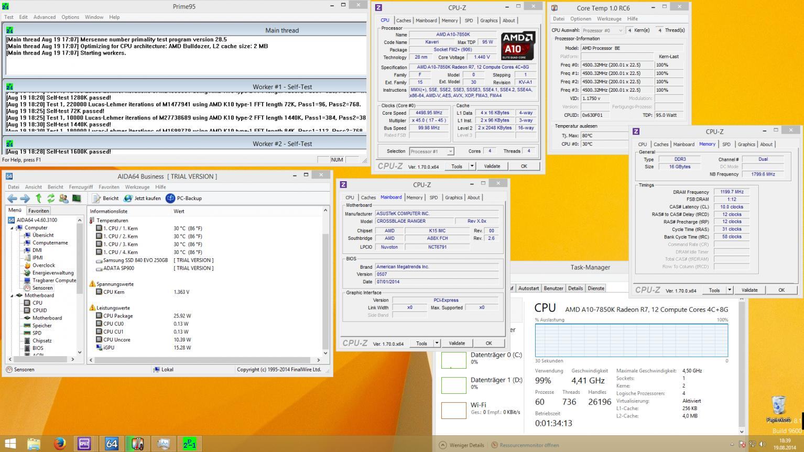Switch to Task-Manager on the taskbar
This screenshot has width=804, height=452.
164,444
